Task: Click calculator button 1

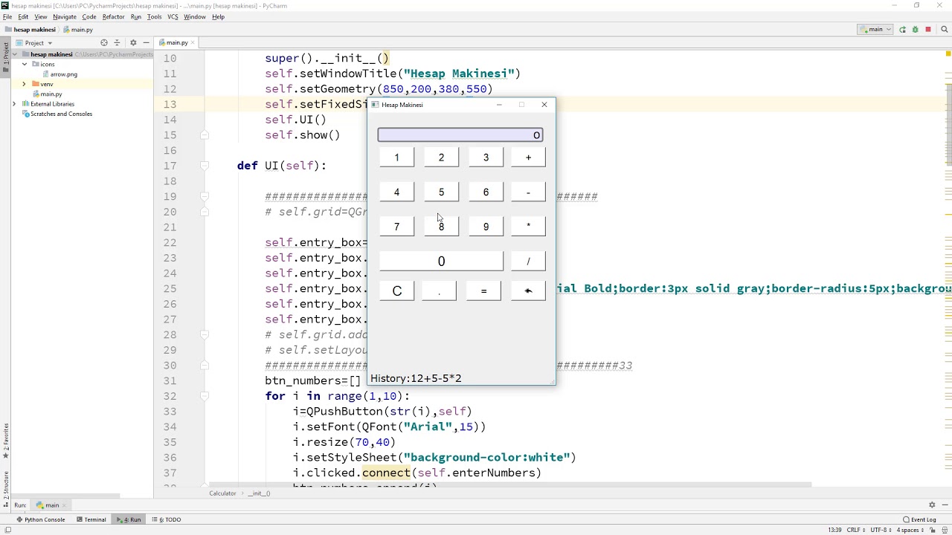Action: (x=396, y=158)
